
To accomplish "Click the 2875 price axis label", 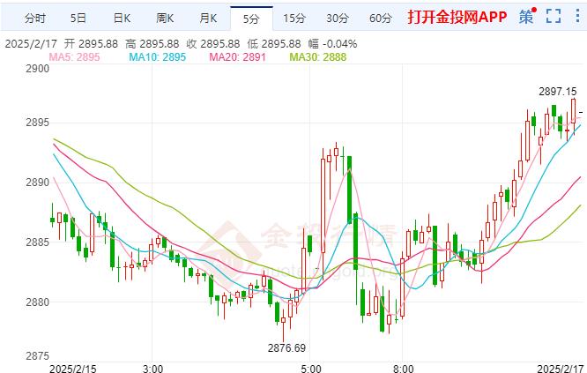I will click(37, 355).
